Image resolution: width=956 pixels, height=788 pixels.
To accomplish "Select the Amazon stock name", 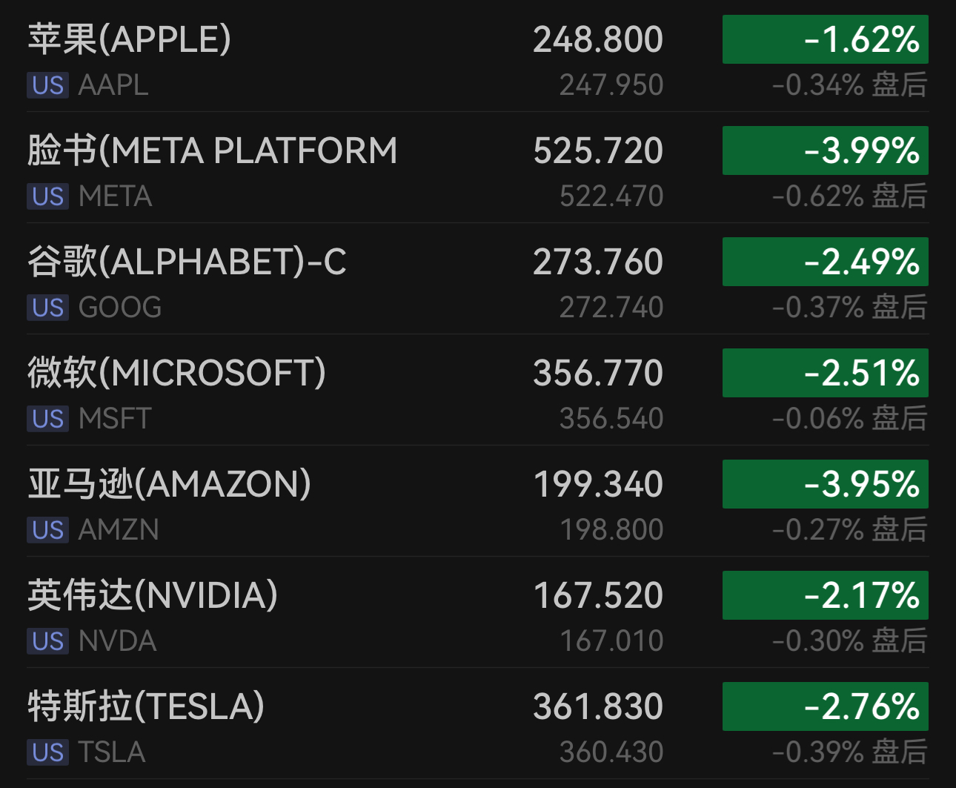I will point(169,484).
